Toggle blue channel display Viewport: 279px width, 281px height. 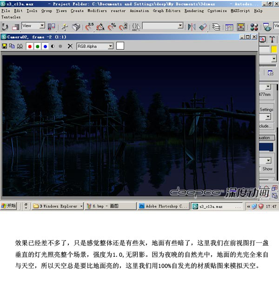click(x=45, y=47)
